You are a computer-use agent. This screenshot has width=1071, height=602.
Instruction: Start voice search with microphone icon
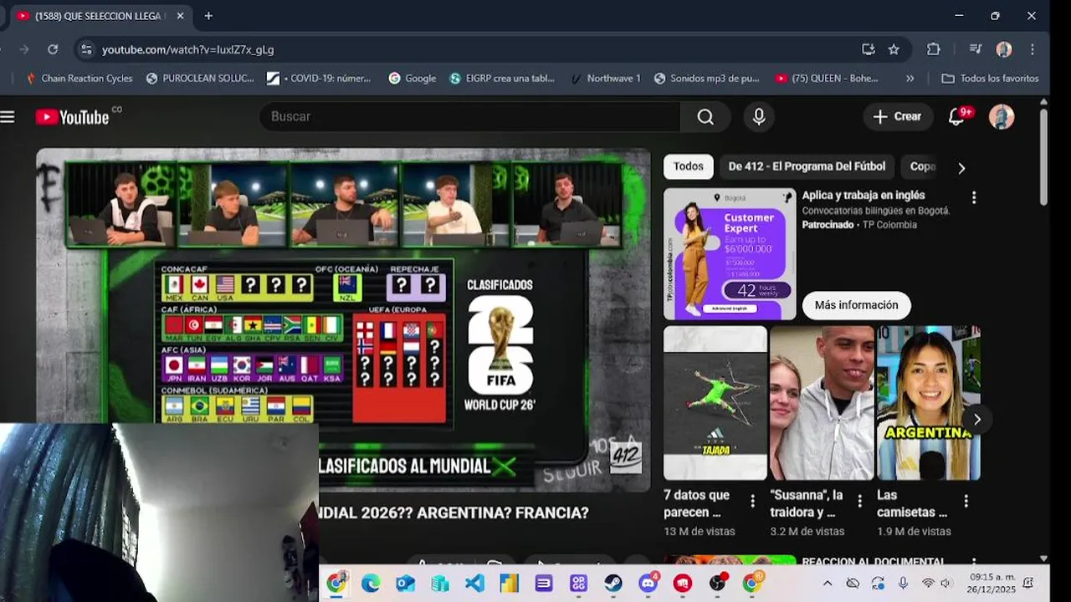pos(759,117)
